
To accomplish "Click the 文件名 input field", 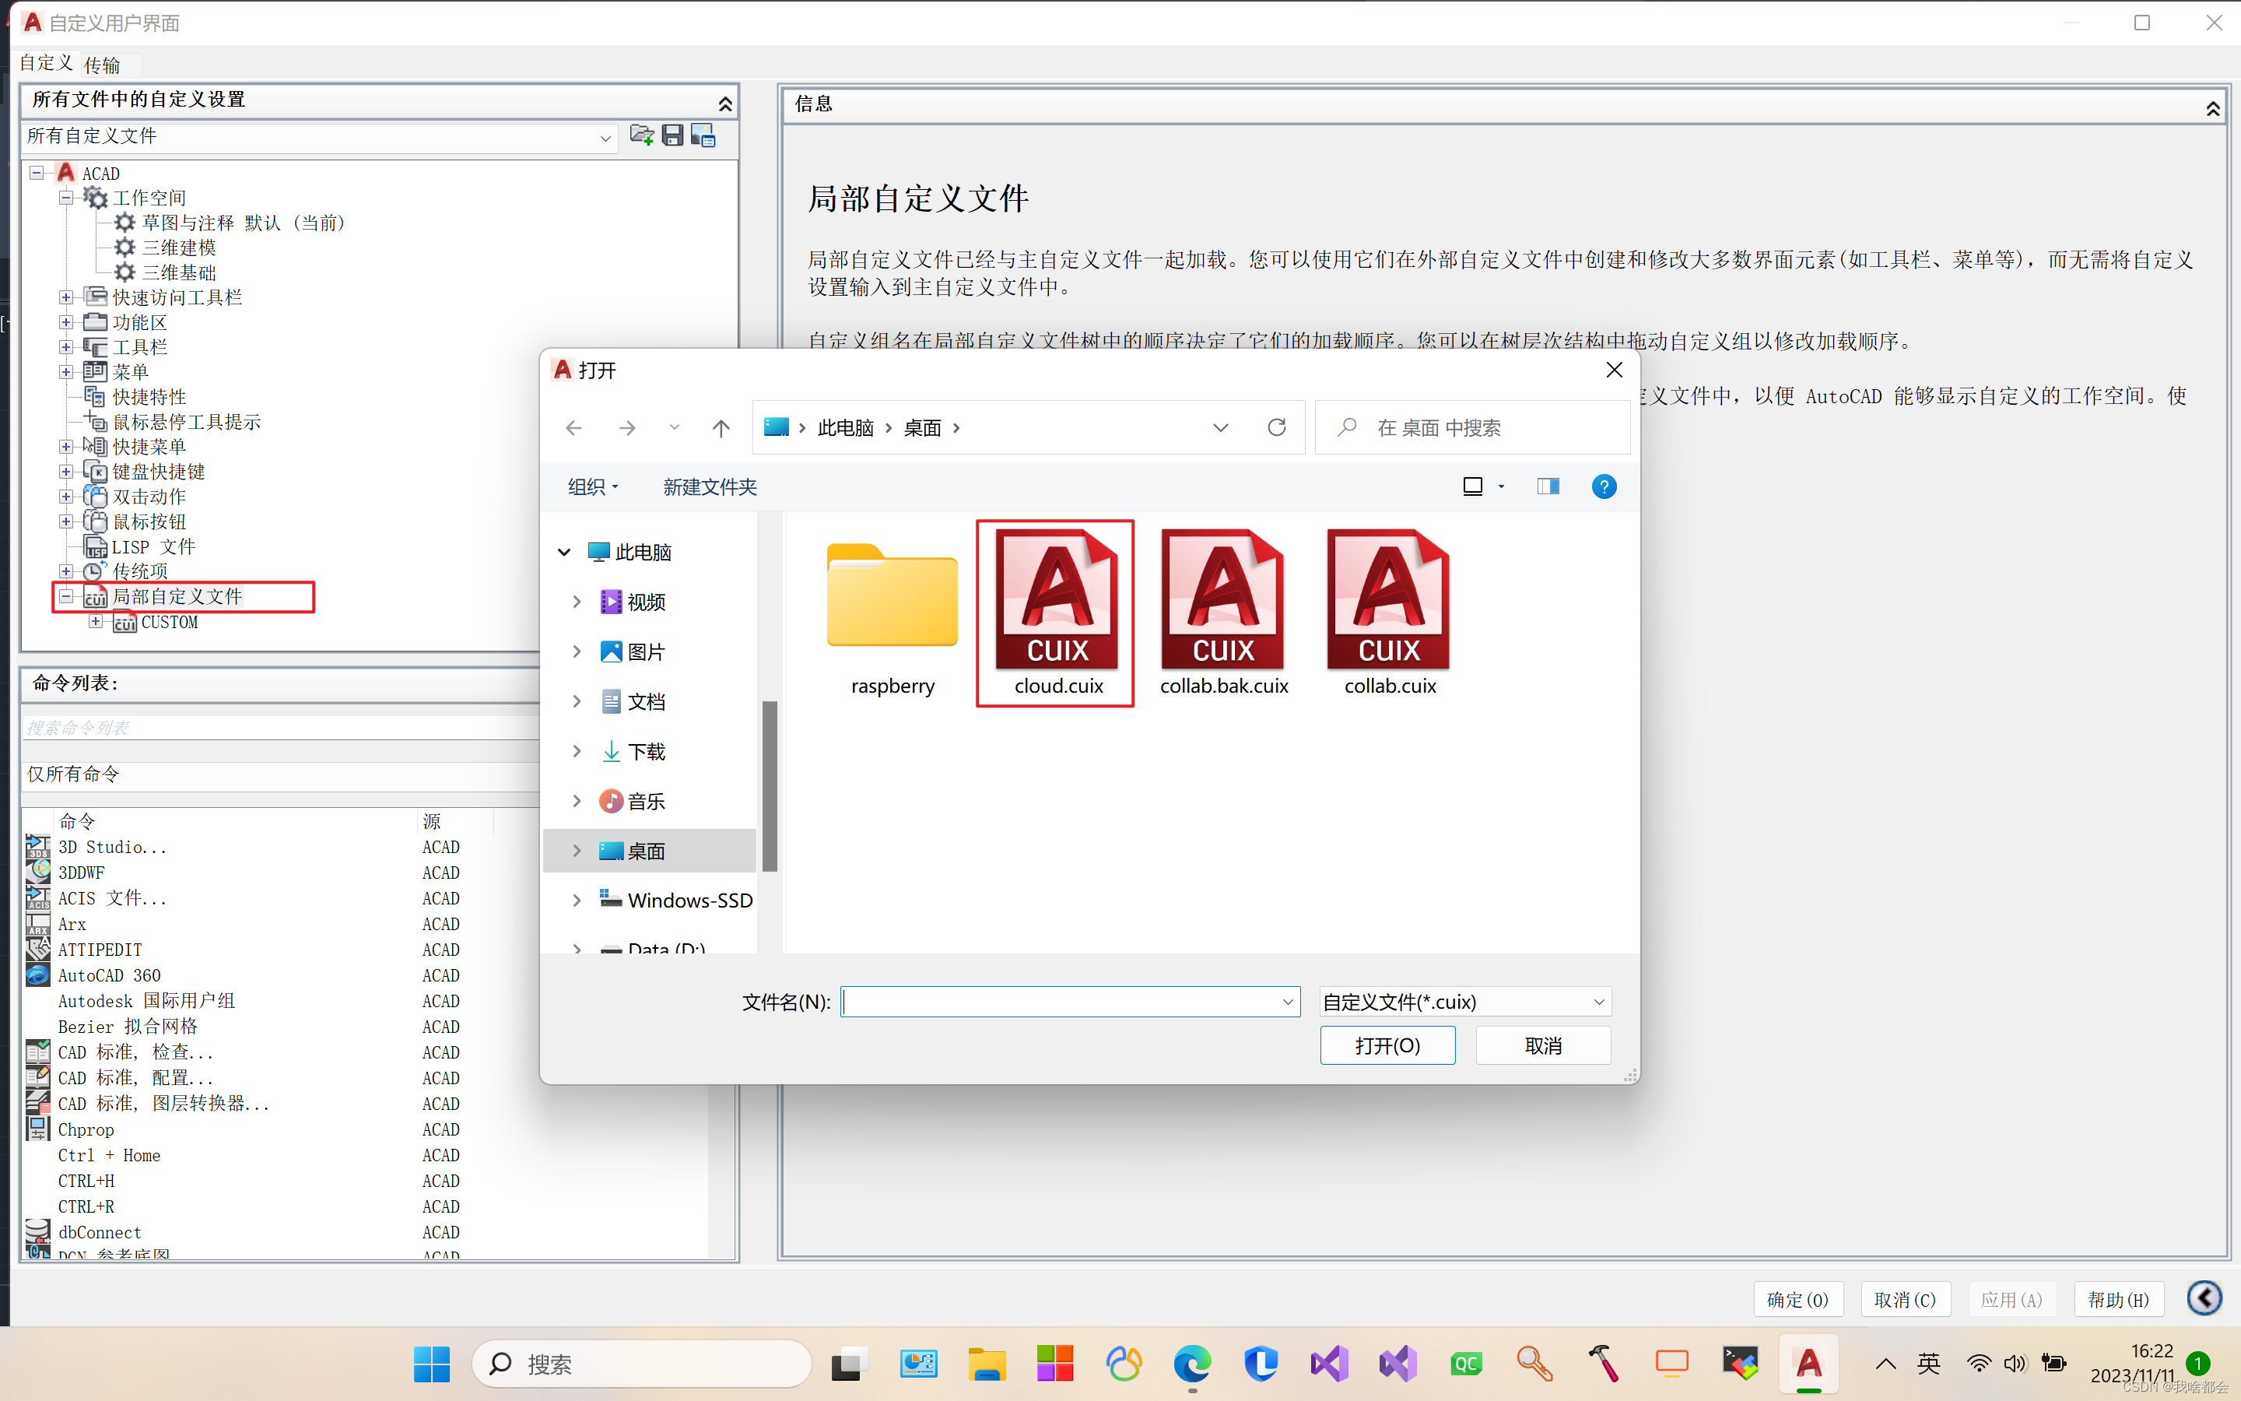I will tap(1061, 1002).
